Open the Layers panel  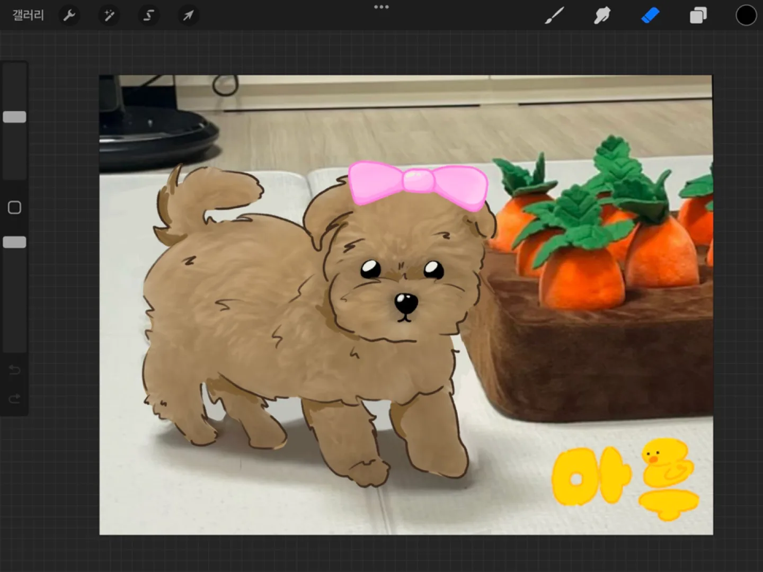(x=698, y=15)
